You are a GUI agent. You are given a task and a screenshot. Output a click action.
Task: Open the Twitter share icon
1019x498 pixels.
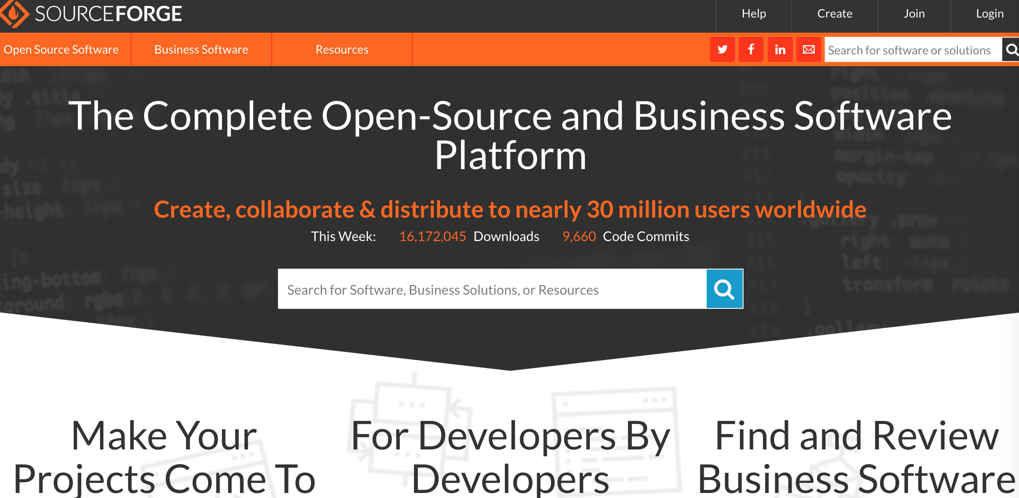click(x=722, y=49)
